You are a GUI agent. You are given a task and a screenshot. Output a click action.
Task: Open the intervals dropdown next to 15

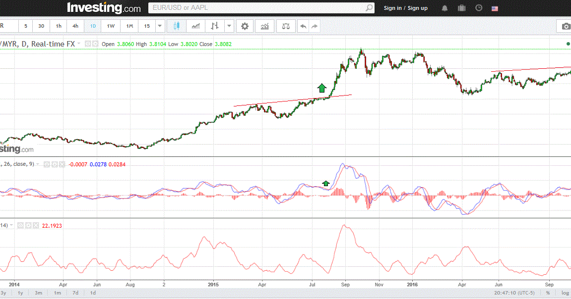coord(159,26)
